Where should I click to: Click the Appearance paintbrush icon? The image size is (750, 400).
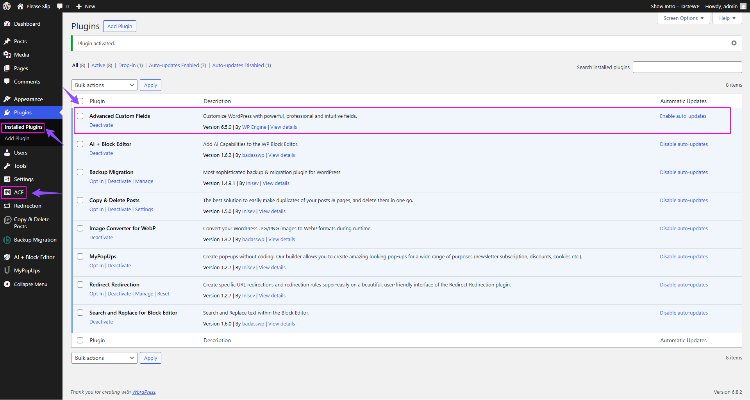[7, 99]
